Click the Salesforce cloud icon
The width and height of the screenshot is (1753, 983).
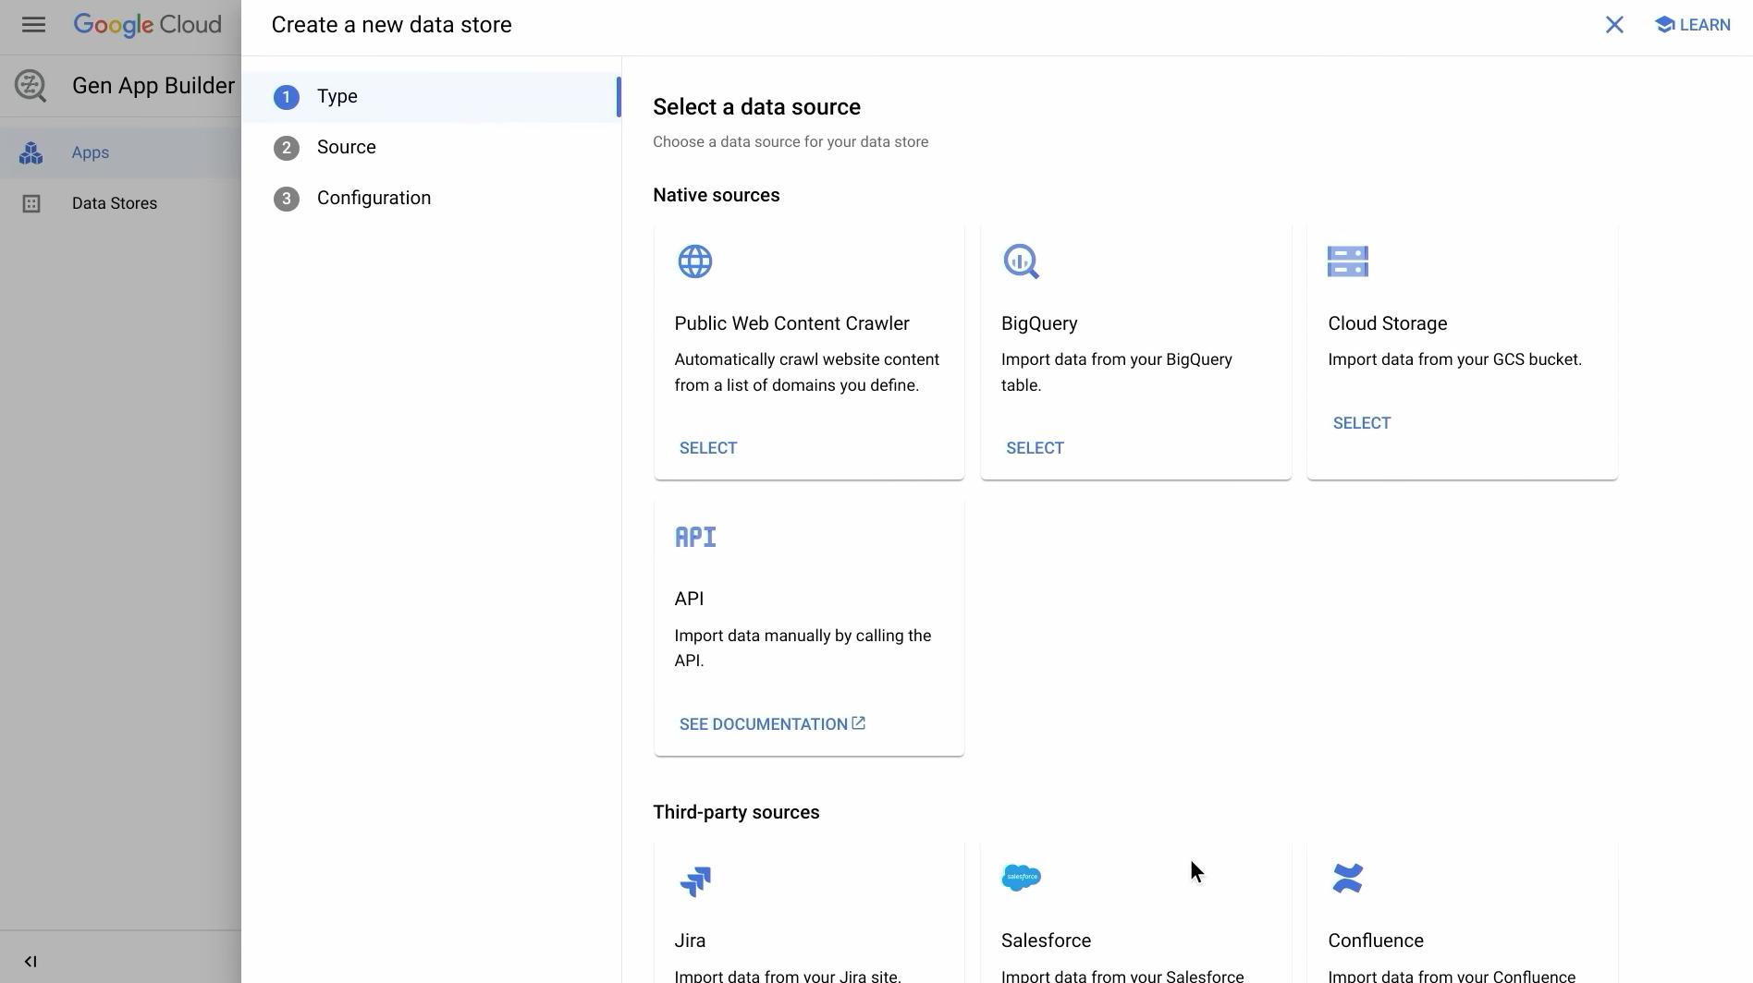coord(1023,877)
